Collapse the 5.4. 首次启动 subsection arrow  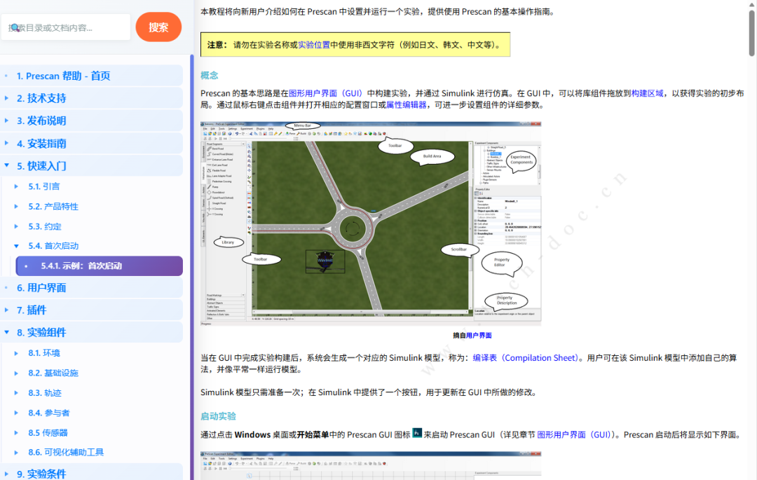click(x=16, y=246)
